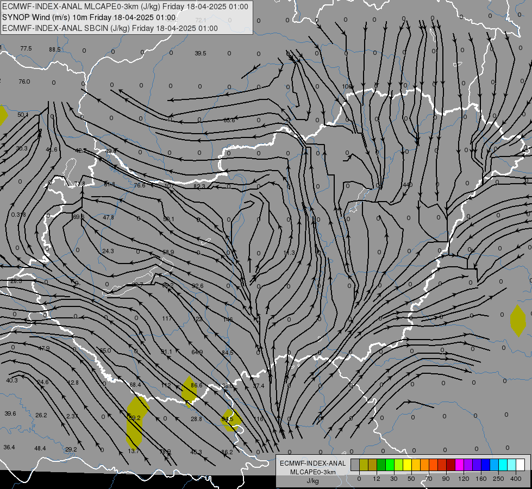Click the map value 11.3
This screenshot has width=532, height=489.
point(289,253)
